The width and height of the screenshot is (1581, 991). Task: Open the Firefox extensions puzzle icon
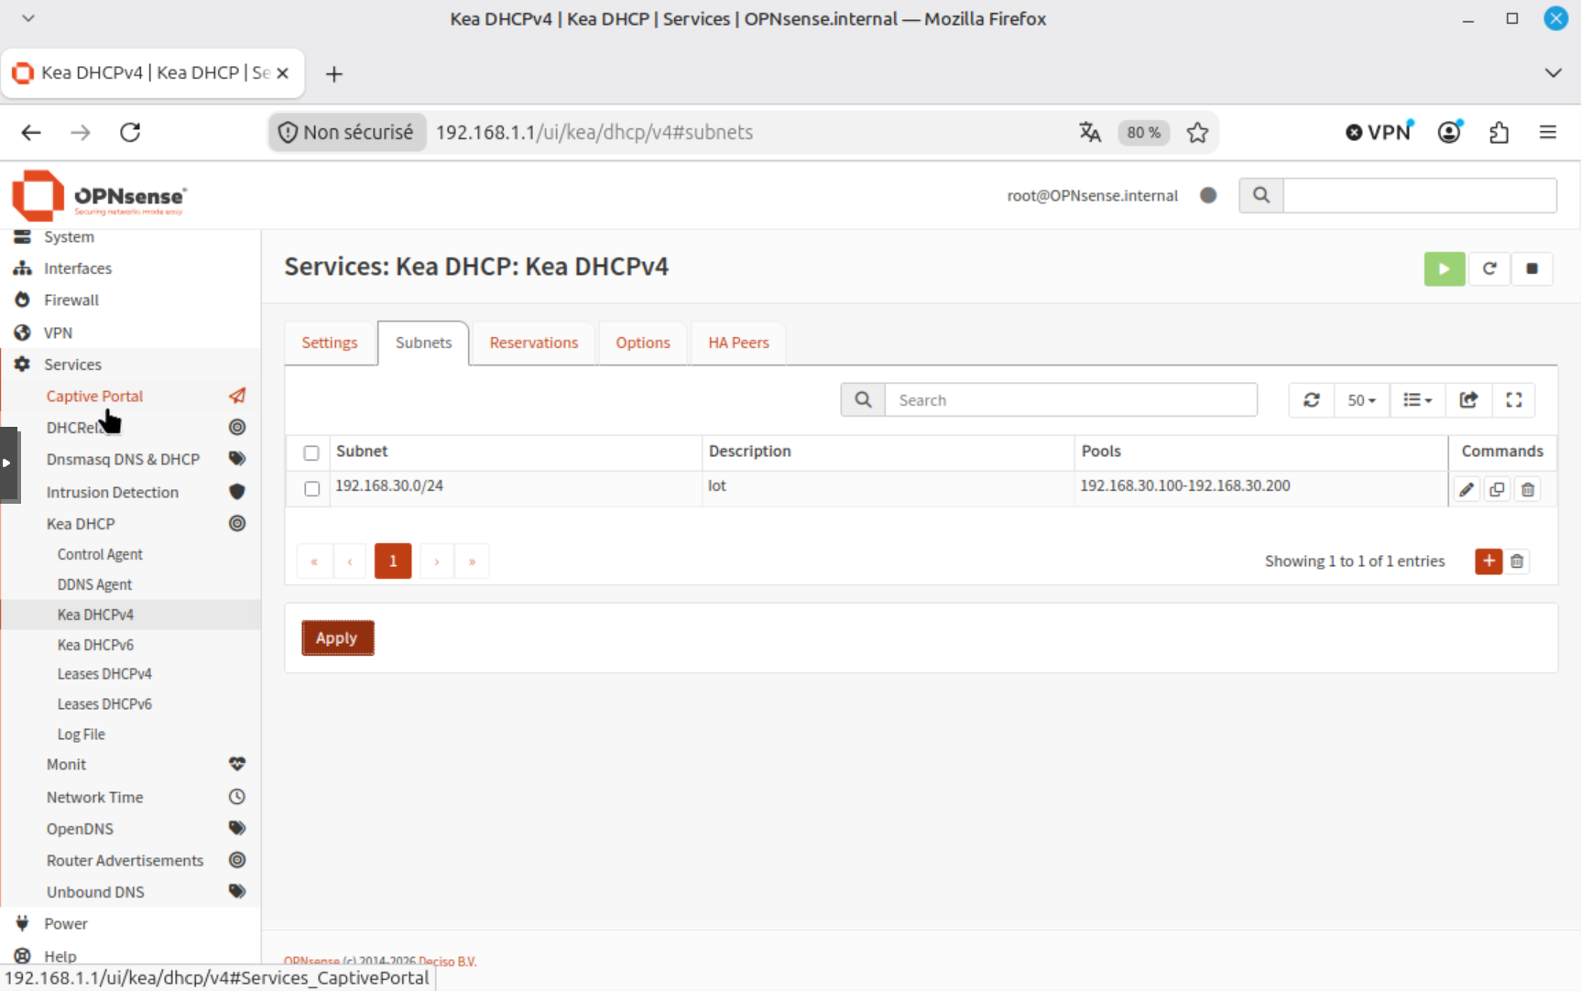point(1499,132)
